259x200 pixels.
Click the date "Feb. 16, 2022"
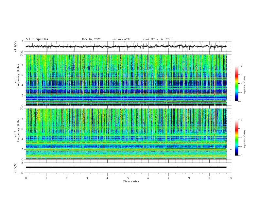click(91, 39)
